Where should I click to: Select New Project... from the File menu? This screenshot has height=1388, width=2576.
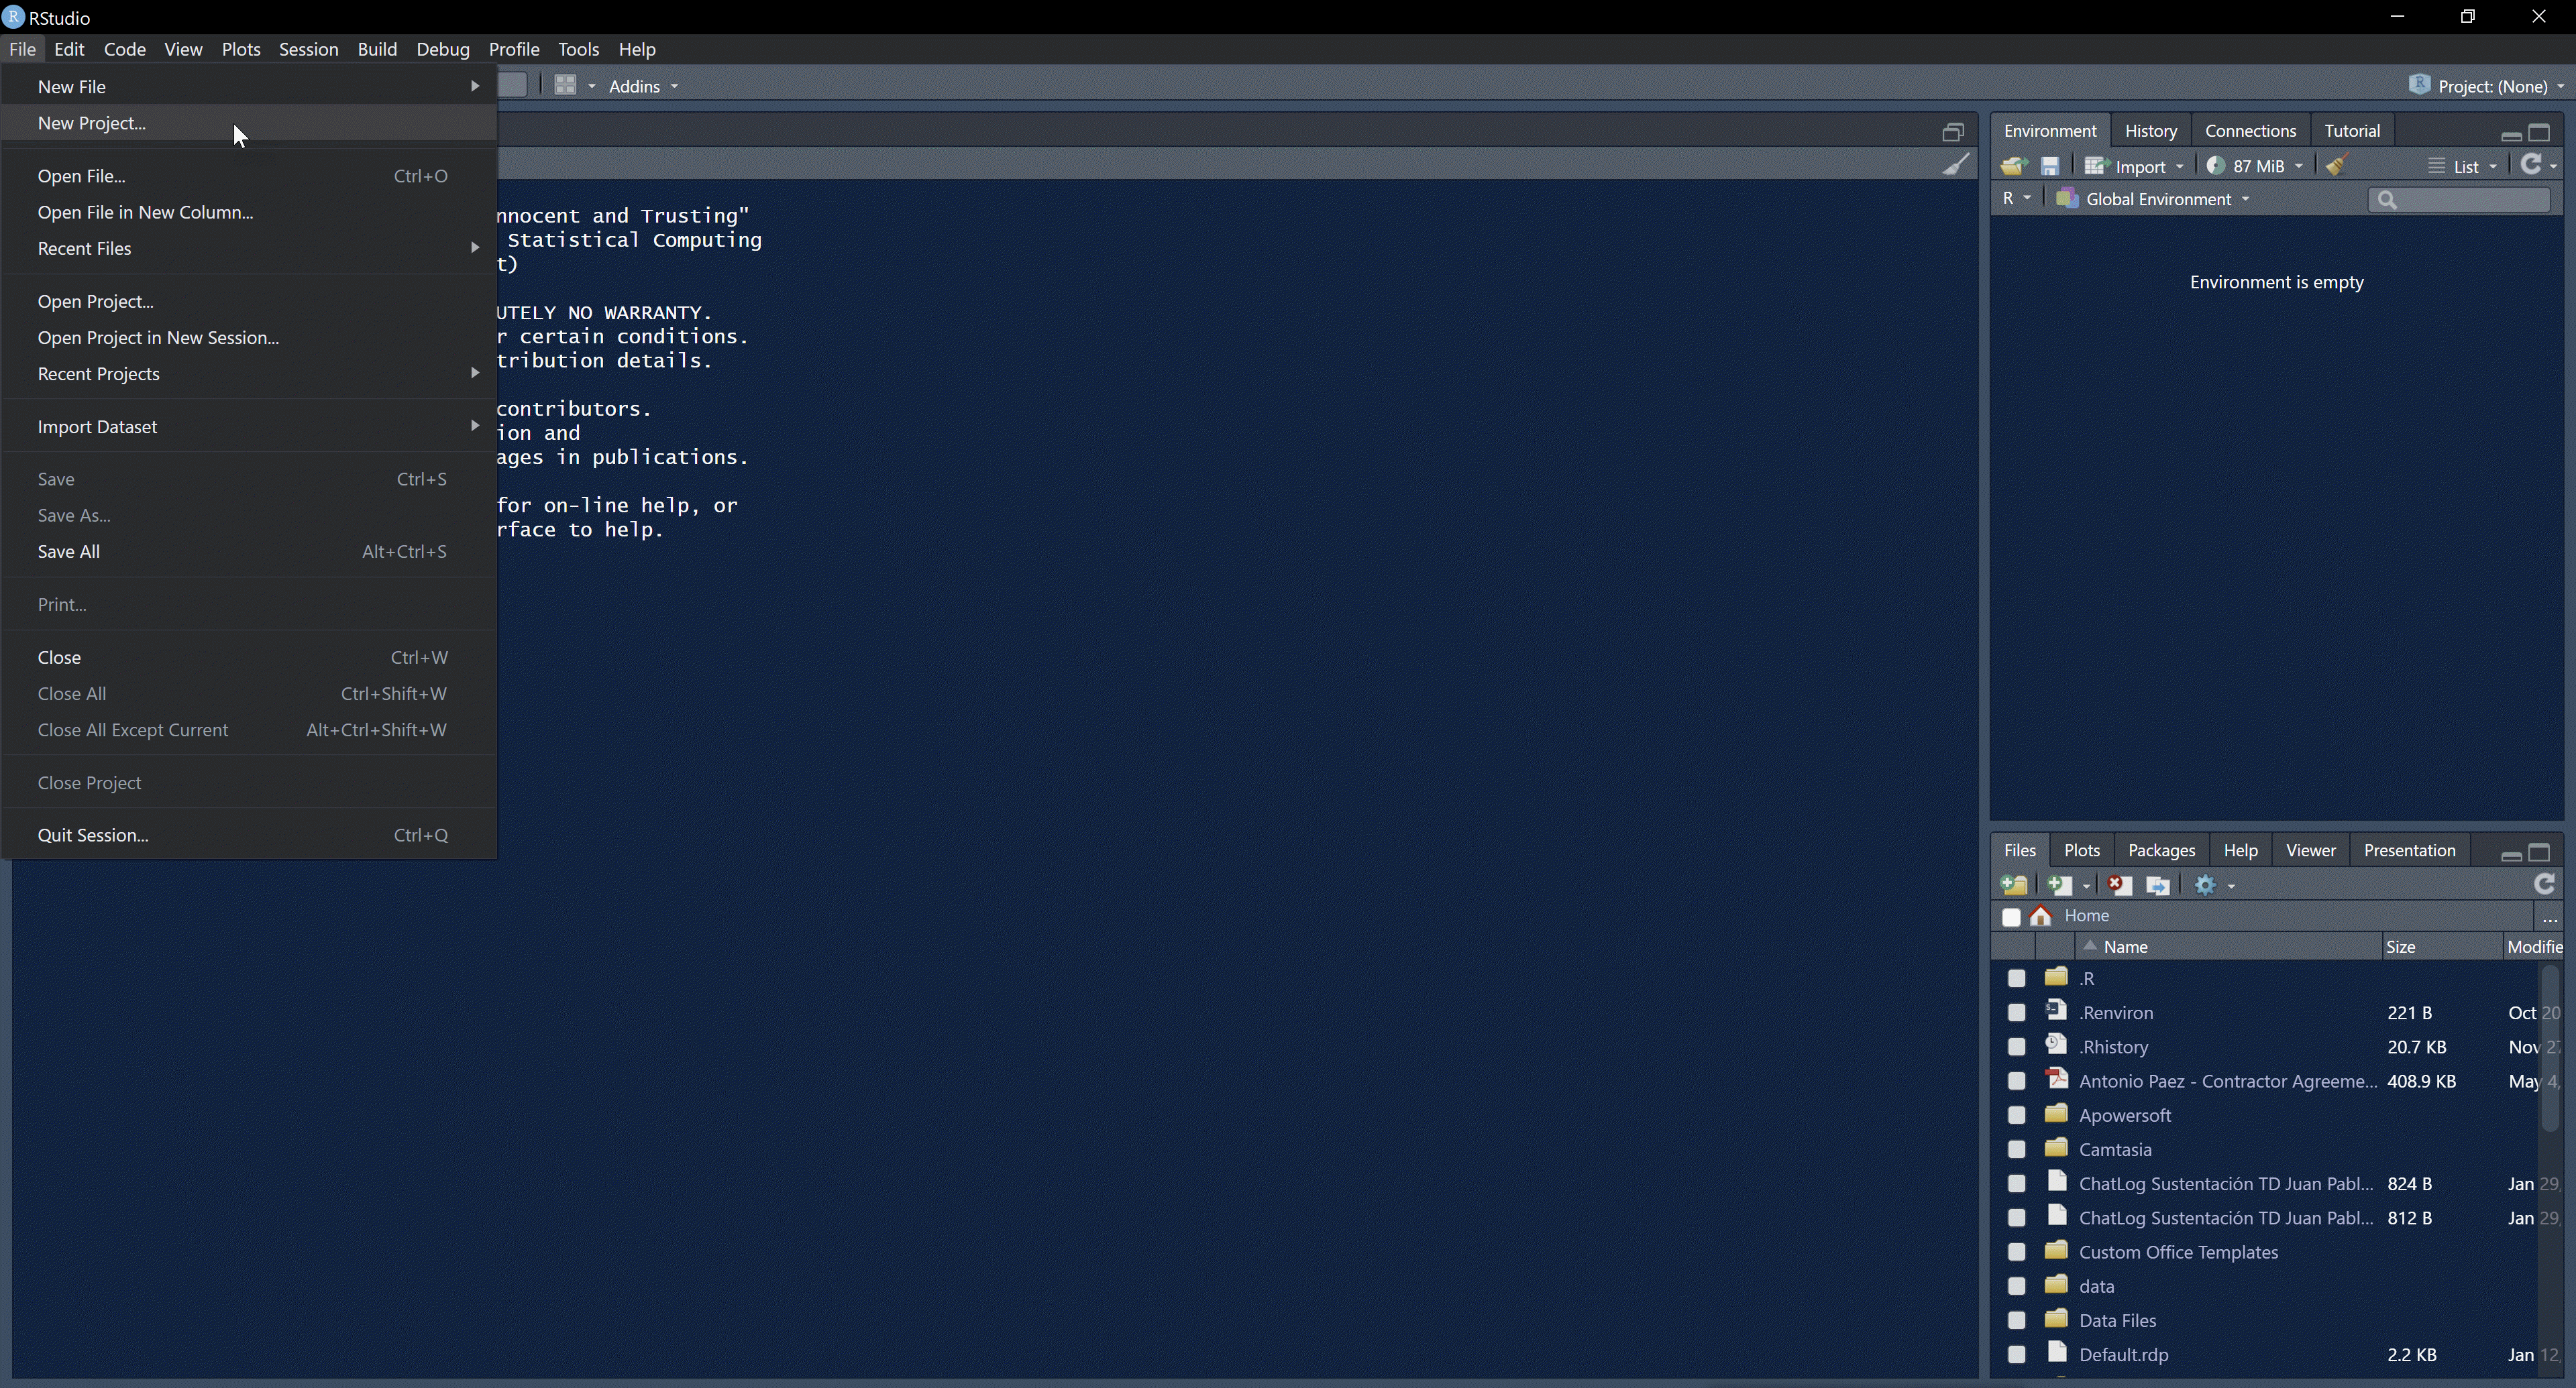92,123
